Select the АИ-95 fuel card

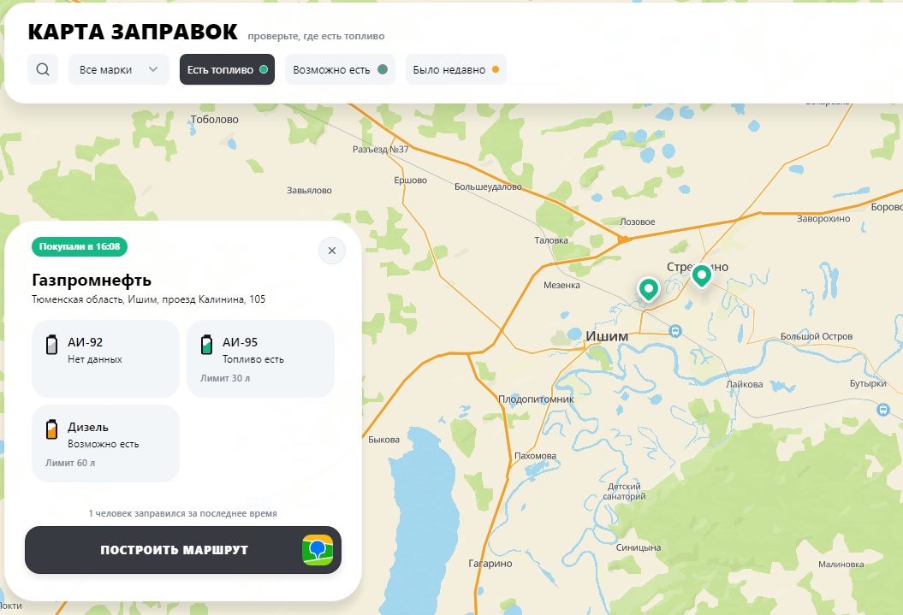click(x=261, y=358)
